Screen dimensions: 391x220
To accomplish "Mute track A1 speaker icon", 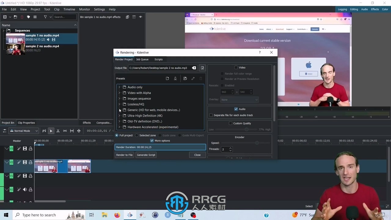I will pos(25,190).
